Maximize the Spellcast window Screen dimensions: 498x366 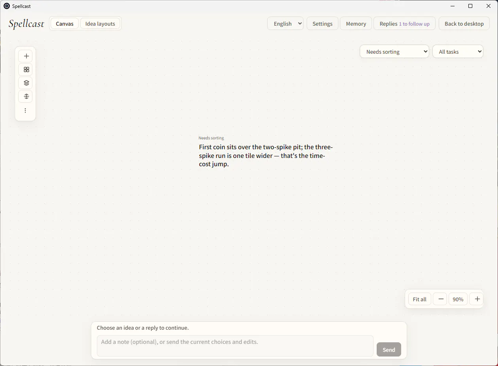pos(470,6)
